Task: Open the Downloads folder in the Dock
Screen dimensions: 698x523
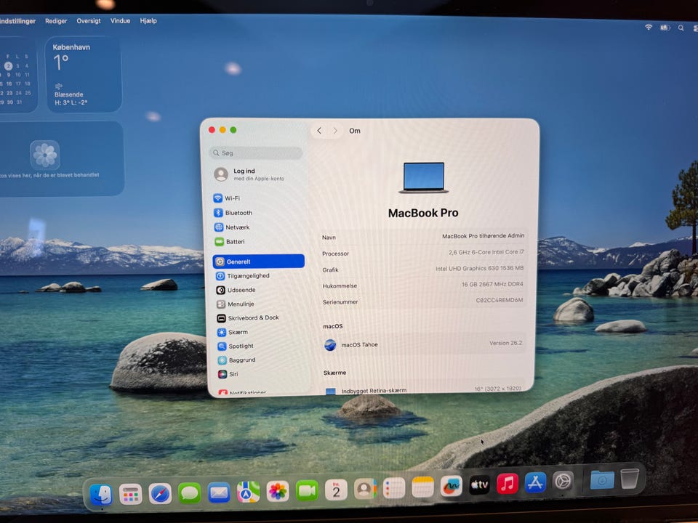Action: [602, 480]
